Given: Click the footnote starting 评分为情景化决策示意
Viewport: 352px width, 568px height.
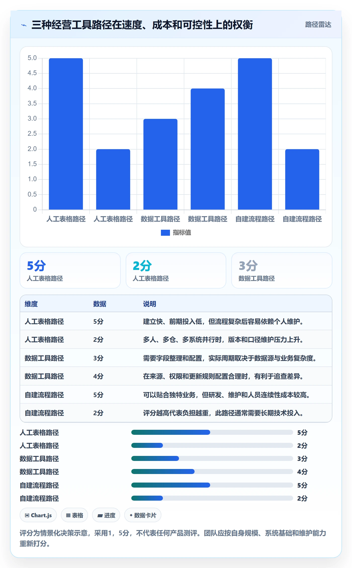Looking at the screenshot, I should click(173, 538).
